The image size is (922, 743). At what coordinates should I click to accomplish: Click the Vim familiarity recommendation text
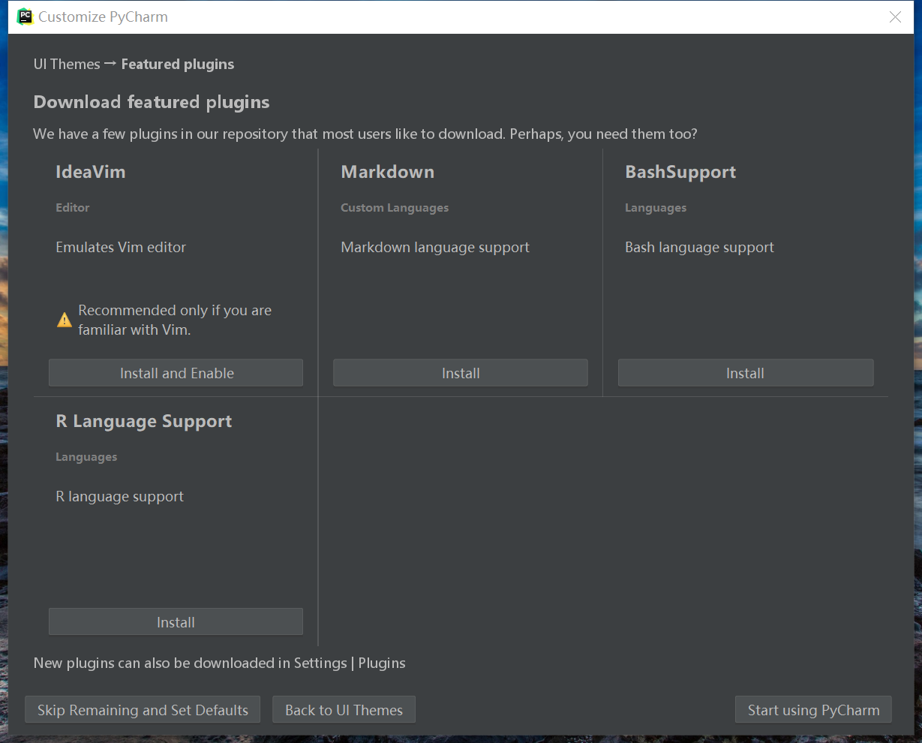(175, 320)
